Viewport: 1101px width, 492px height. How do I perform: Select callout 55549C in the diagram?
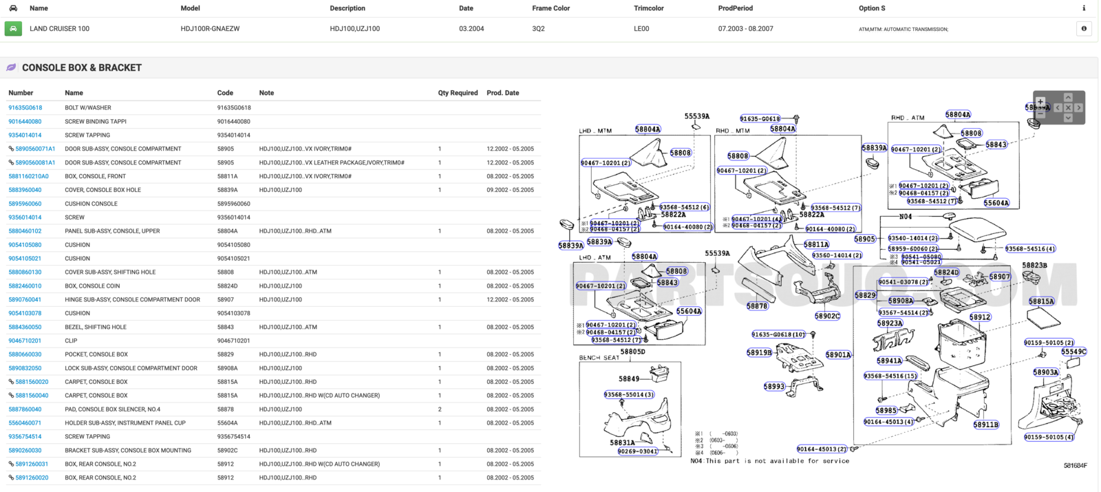click(1073, 352)
